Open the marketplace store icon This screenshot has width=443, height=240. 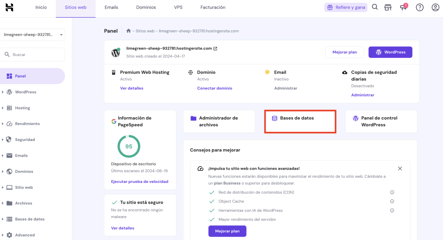click(388, 7)
